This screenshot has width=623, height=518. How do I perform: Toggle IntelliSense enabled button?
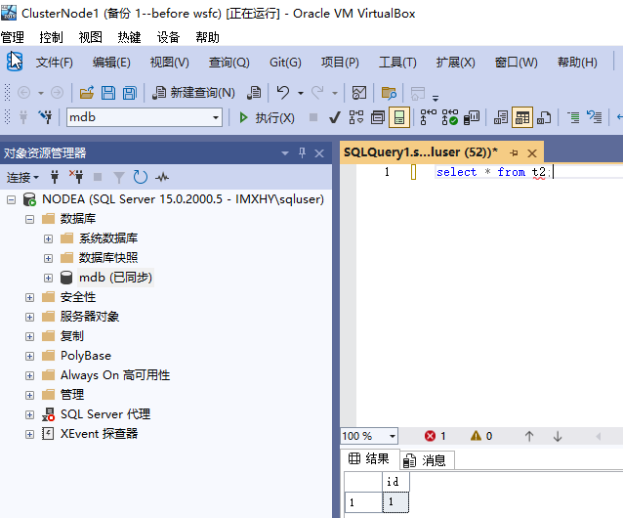click(x=399, y=117)
